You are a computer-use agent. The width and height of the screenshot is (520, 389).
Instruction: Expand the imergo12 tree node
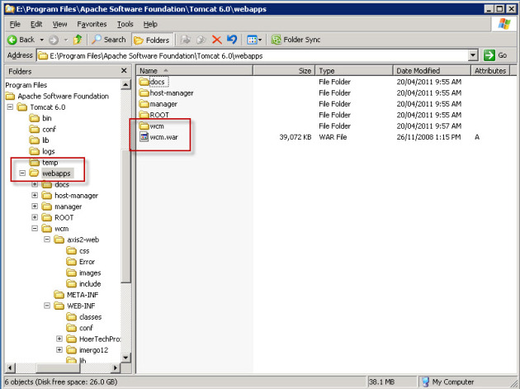(x=59, y=349)
